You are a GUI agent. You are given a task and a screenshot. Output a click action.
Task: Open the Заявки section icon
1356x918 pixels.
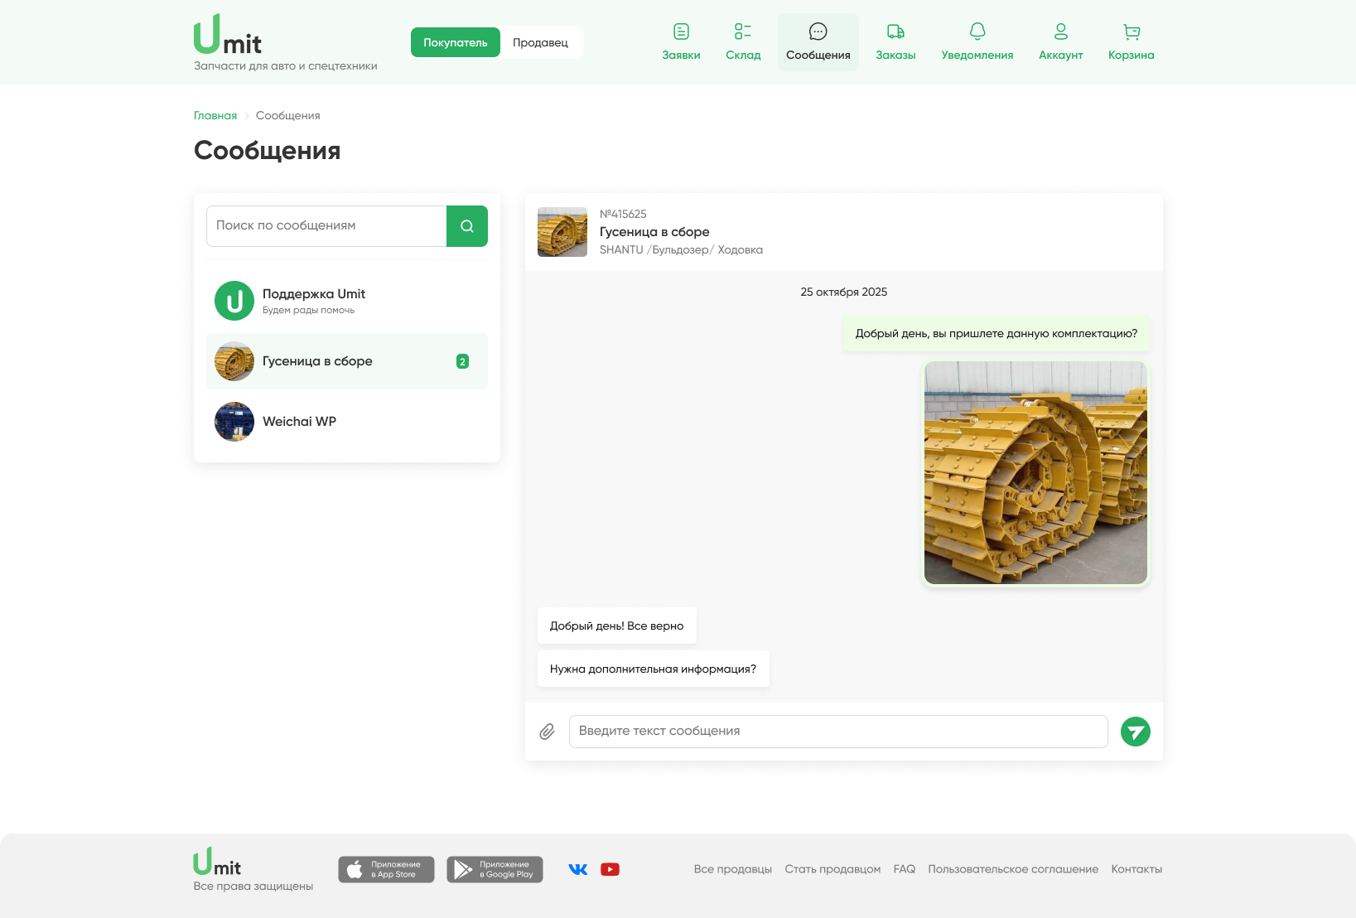(681, 31)
